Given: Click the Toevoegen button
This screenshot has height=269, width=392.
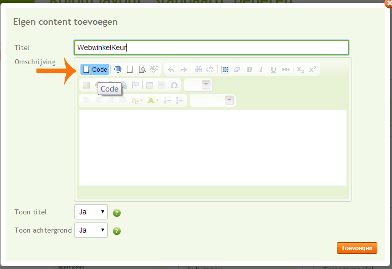Looking at the screenshot, I should [357, 248].
